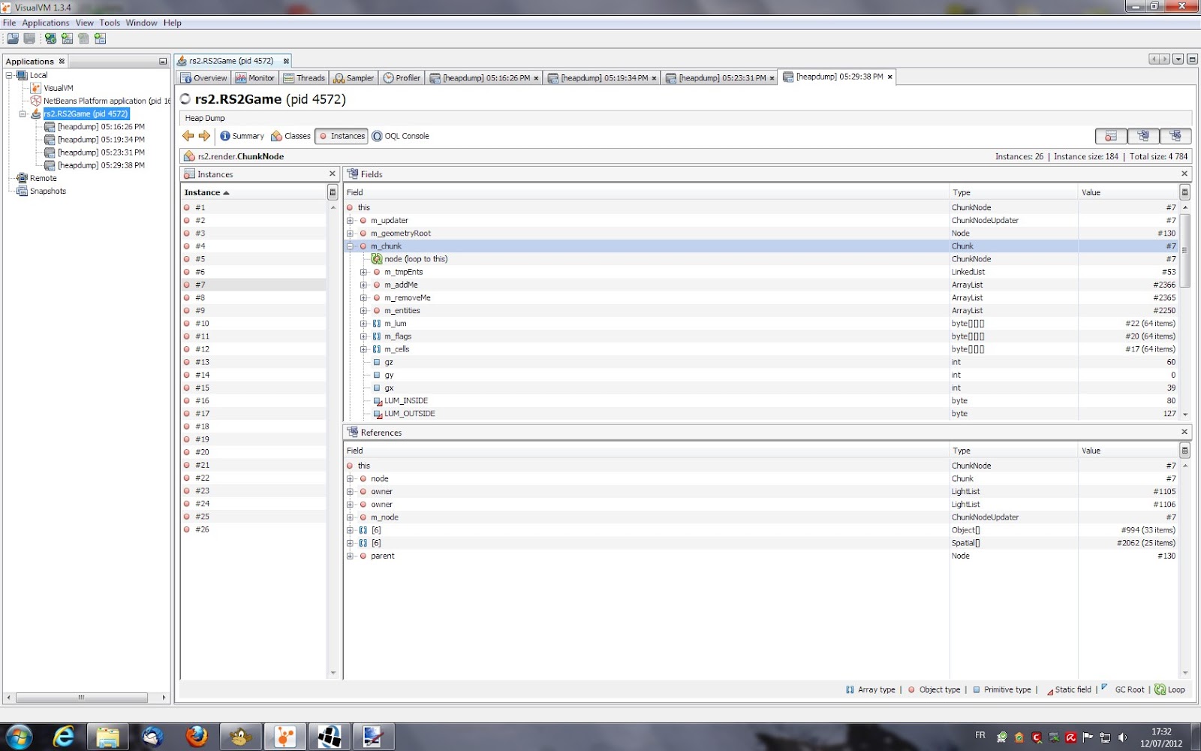Close the References panel
The image size is (1201, 751).
click(1184, 432)
